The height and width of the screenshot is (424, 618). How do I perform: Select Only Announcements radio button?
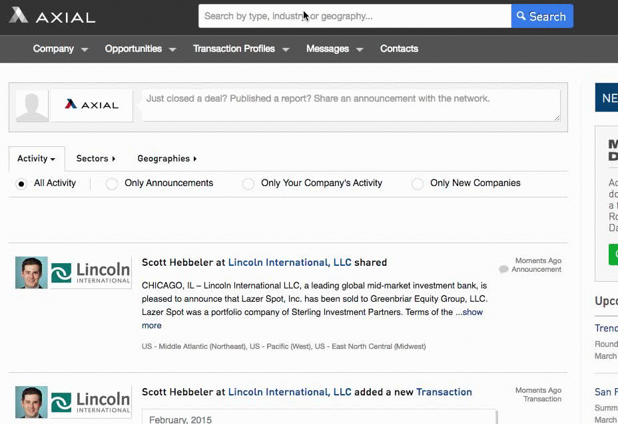coord(112,183)
